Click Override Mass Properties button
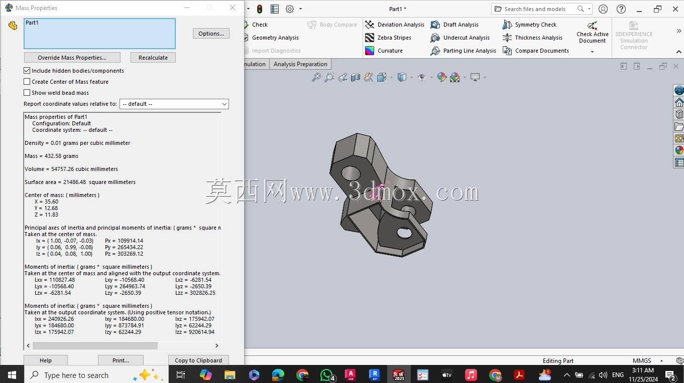The width and height of the screenshot is (684, 383). [x=72, y=58]
